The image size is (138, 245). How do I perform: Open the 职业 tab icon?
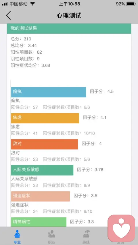52,234
